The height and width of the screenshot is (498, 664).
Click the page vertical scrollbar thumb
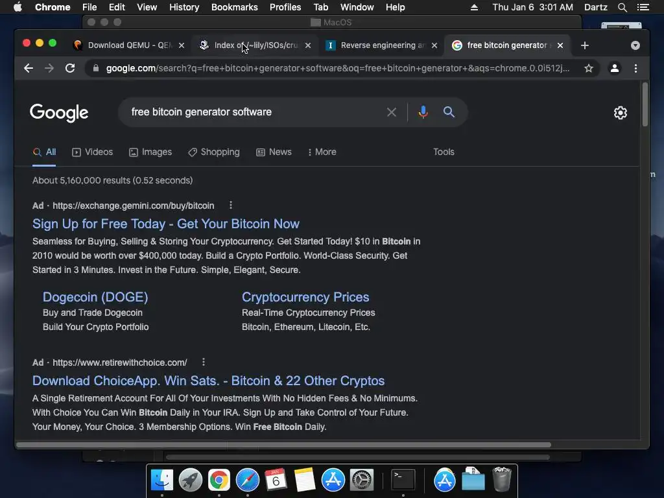[x=645, y=104]
